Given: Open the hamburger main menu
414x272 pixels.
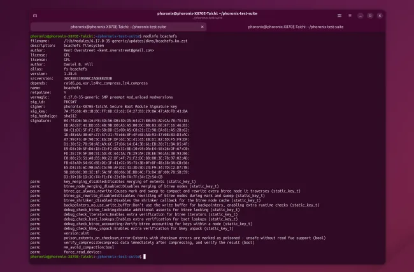Looking at the screenshot, I should (x=350, y=15).
